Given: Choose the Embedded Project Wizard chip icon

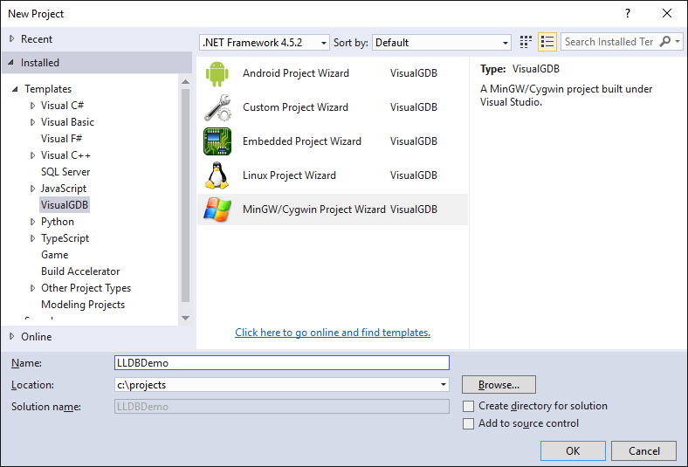Looking at the screenshot, I should [x=217, y=141].
